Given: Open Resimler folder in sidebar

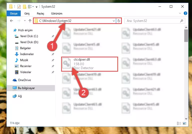Looking at the screenshot, I should click(x=26, y=66).
